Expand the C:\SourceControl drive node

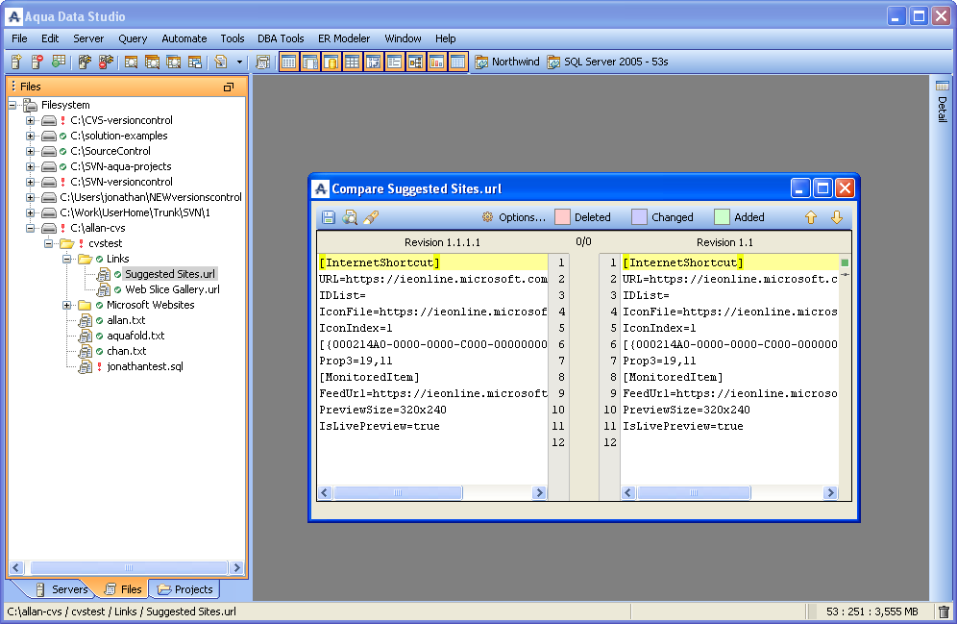coord(31,151)
